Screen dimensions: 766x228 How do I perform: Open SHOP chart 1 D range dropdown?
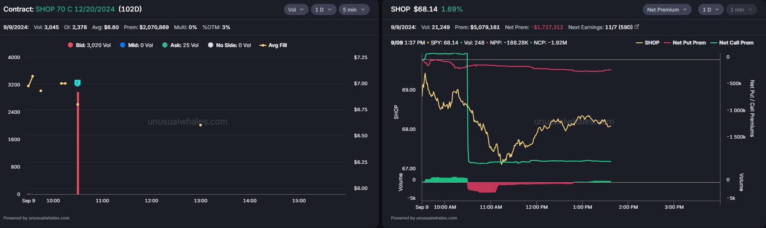[x=711, y=9]
